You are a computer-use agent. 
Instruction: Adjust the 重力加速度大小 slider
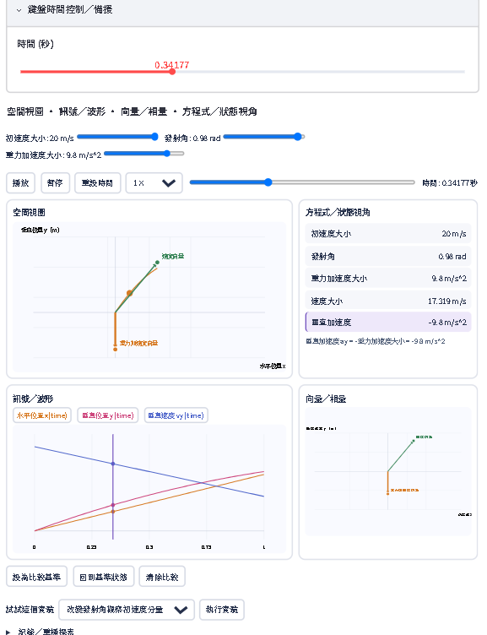(x=144, y=154)
